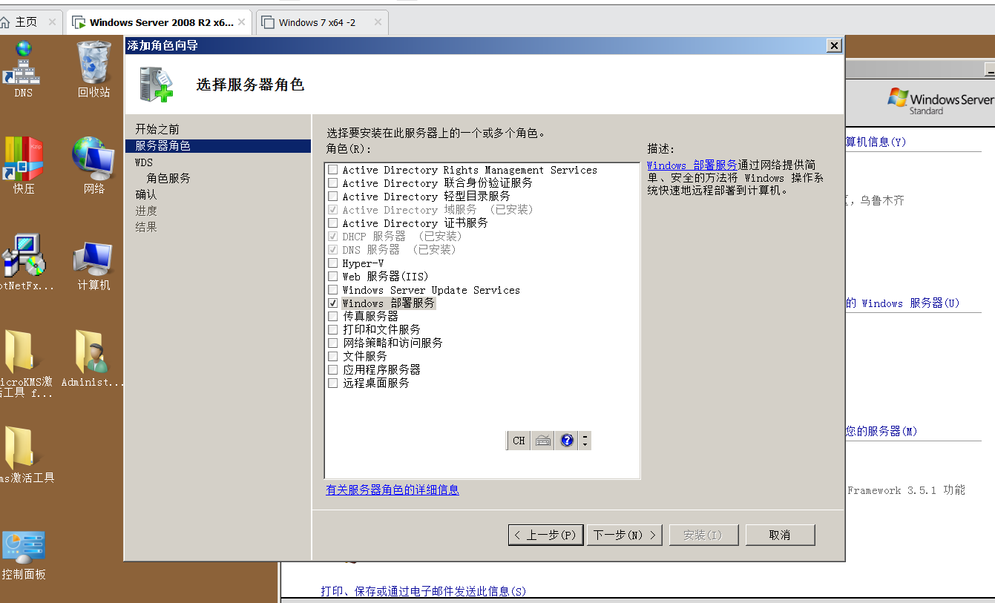Check Active Directory 轻型目录服务 role

point(333,197)
